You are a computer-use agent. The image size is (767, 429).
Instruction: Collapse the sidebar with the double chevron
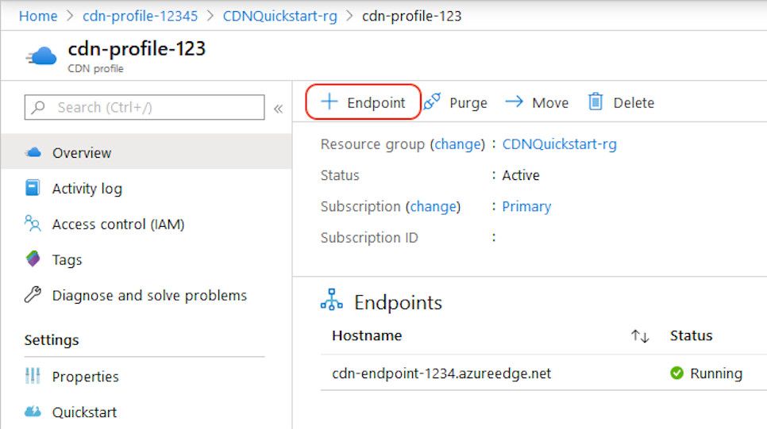(x=278, y=109)
